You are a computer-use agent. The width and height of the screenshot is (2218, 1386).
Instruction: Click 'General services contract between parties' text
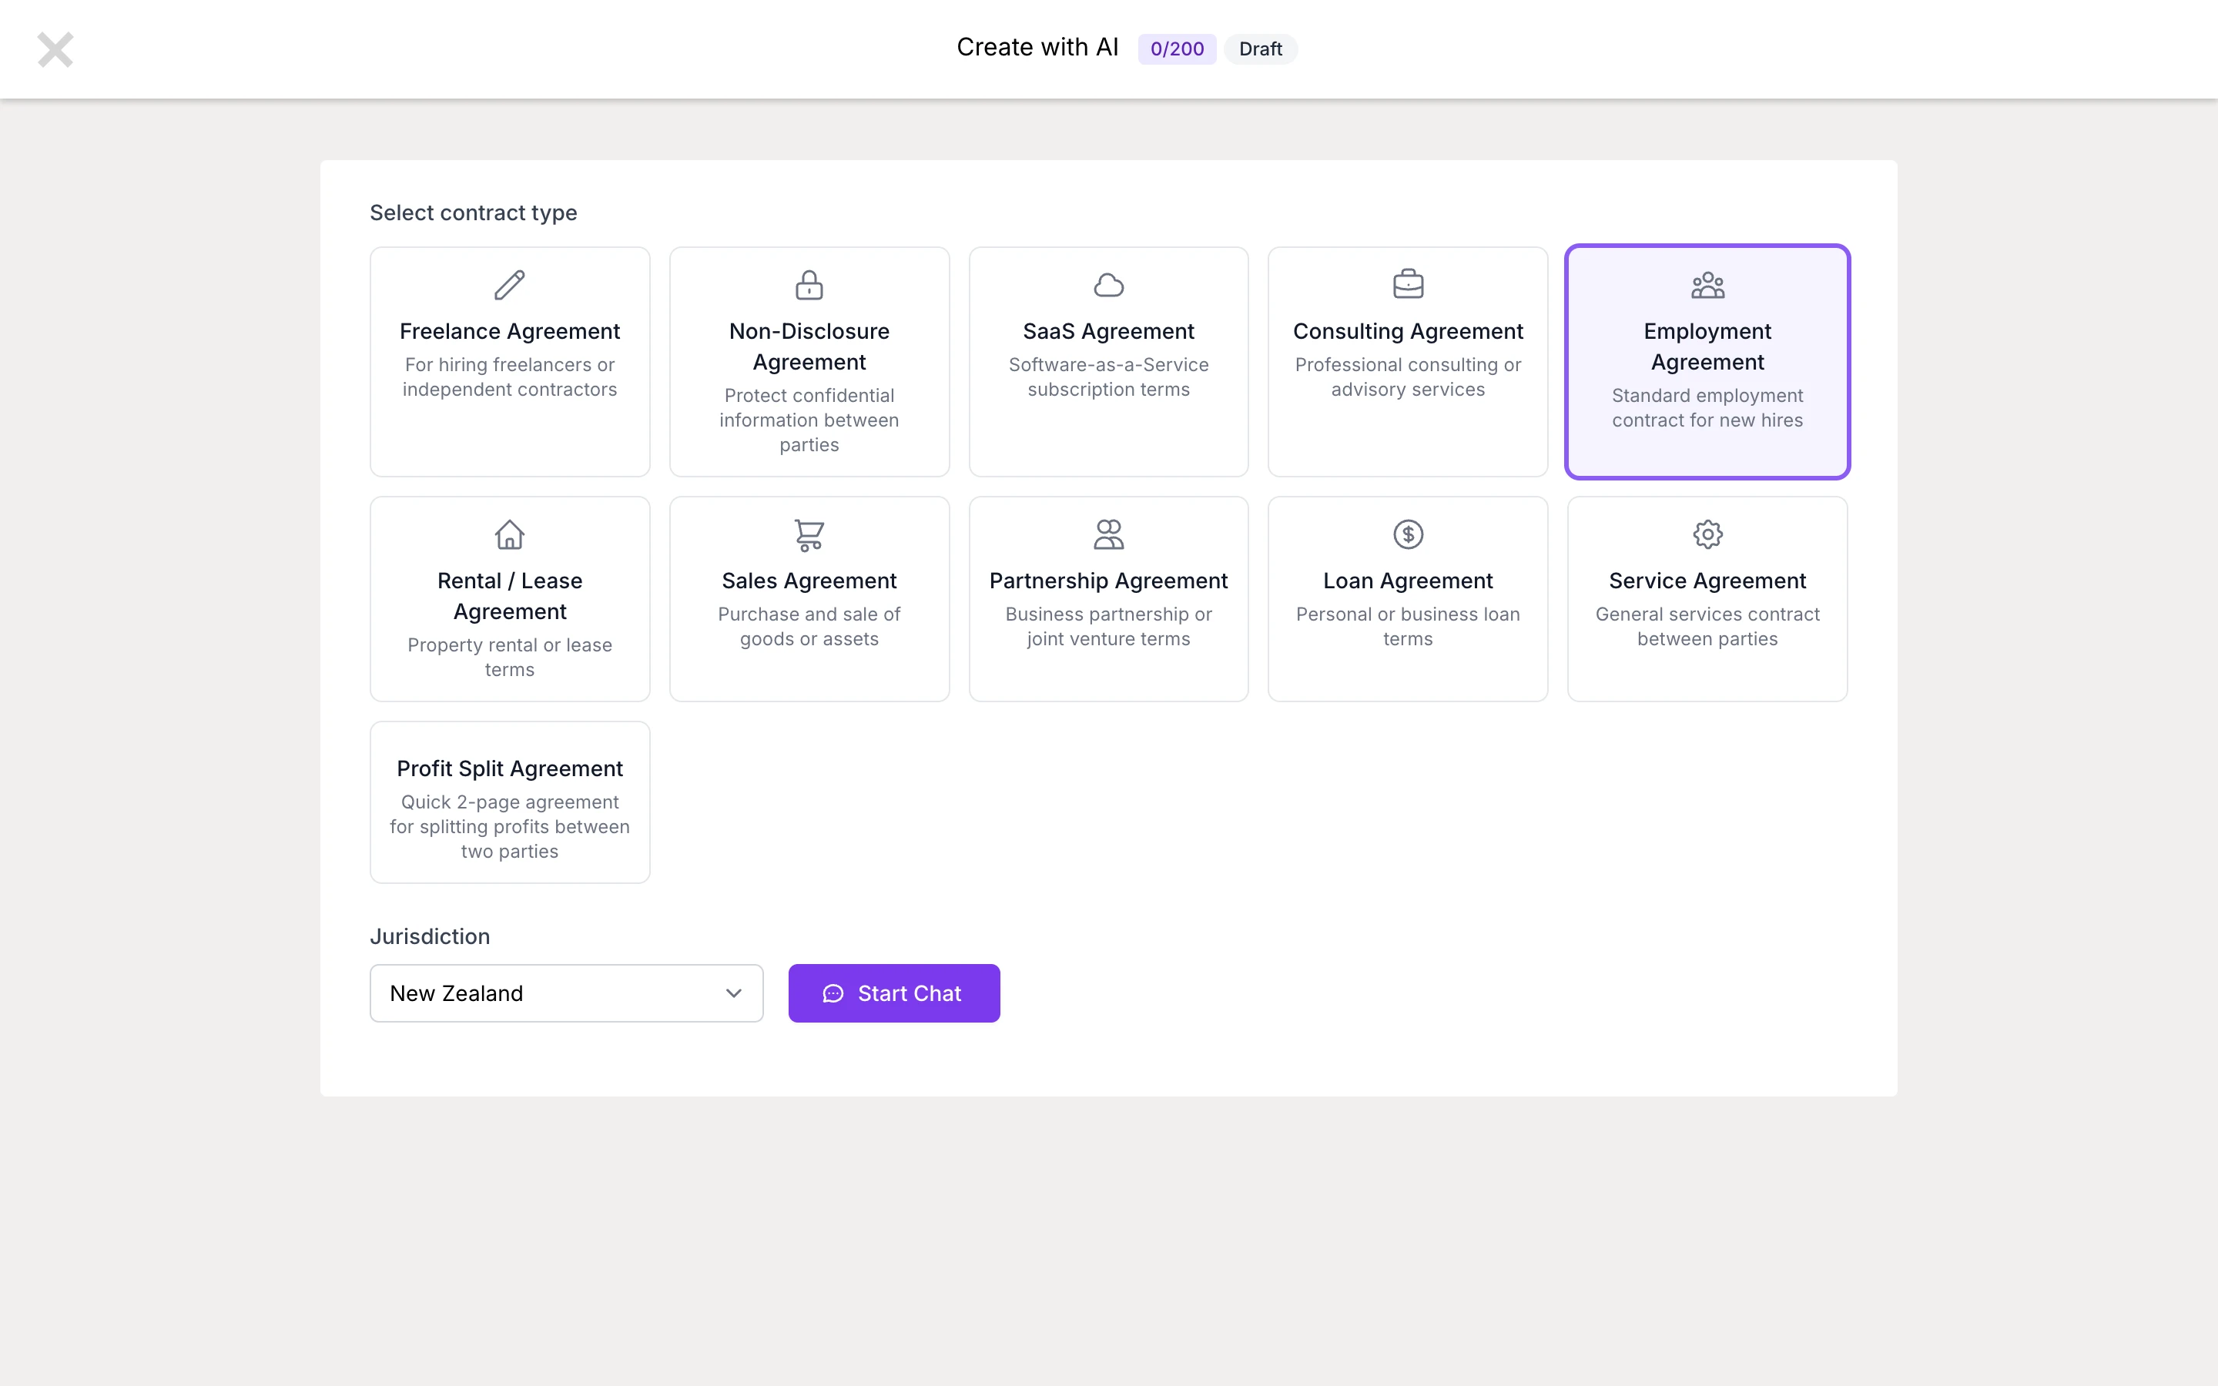coord(1707,626)
